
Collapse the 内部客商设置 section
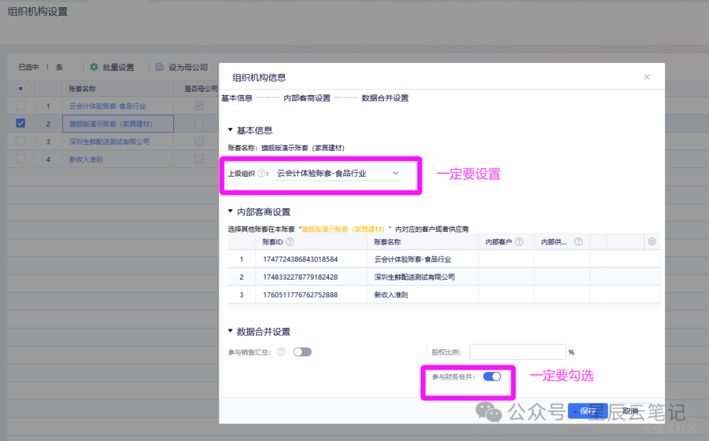click(x=230, y=212)
